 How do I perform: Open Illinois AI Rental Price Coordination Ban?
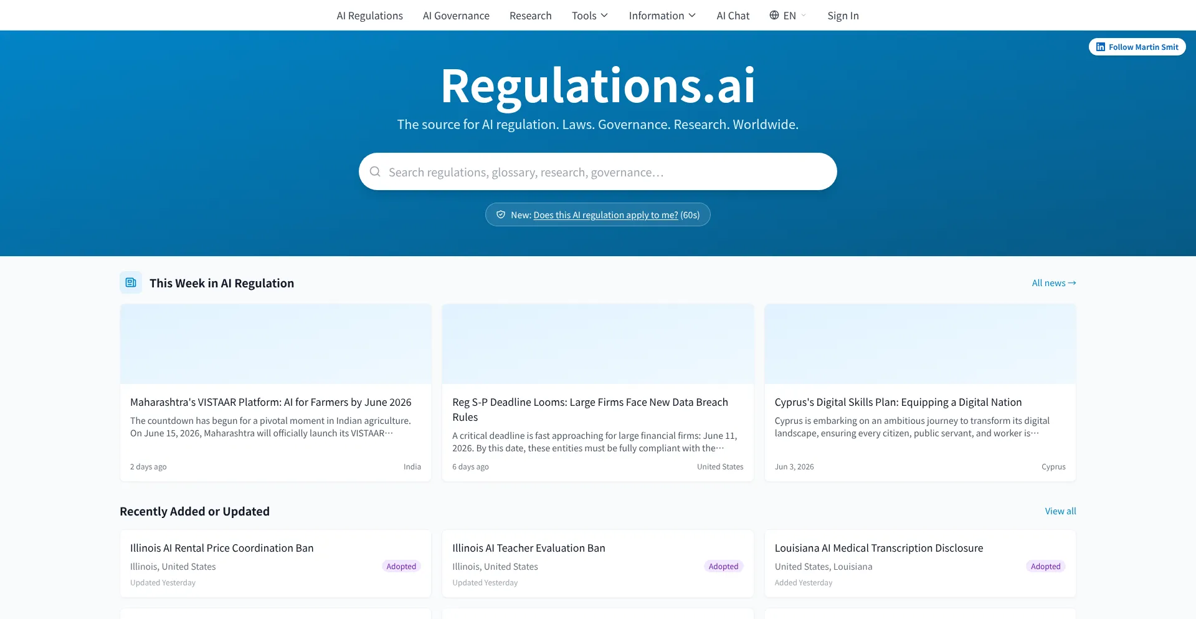tap(222, 548)
